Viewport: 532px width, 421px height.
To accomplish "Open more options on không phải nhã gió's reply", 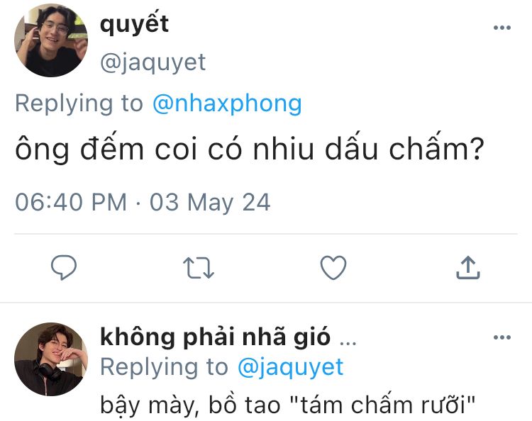I will pyautogui.click(x=501, y=337).
